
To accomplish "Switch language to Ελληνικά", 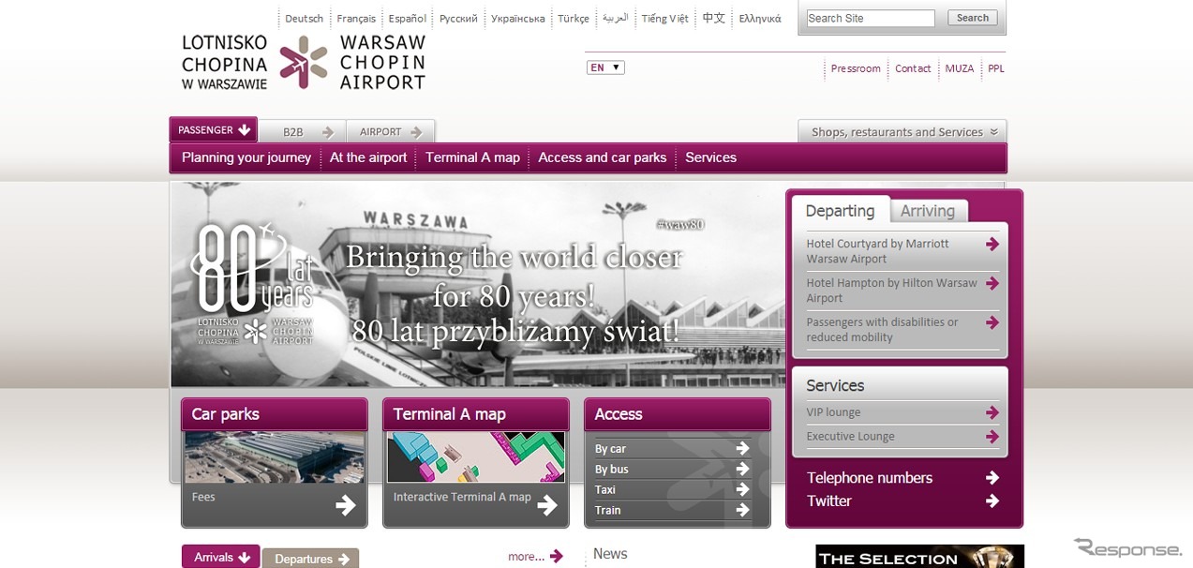I will pyautogui.click(x=760, y=19).
